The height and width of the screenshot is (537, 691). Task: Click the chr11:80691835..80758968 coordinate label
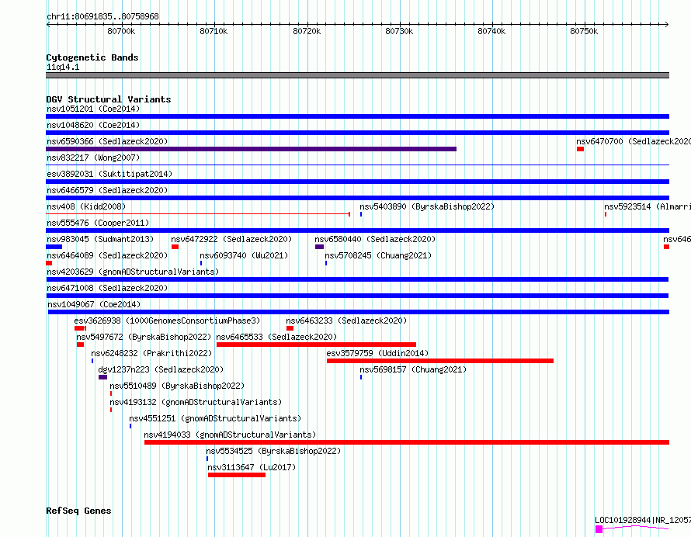click(102, 17)
